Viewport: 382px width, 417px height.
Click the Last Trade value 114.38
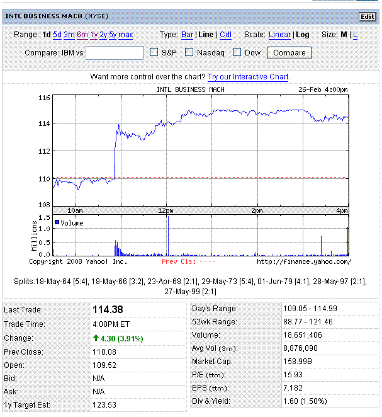(x=108, y=309)
